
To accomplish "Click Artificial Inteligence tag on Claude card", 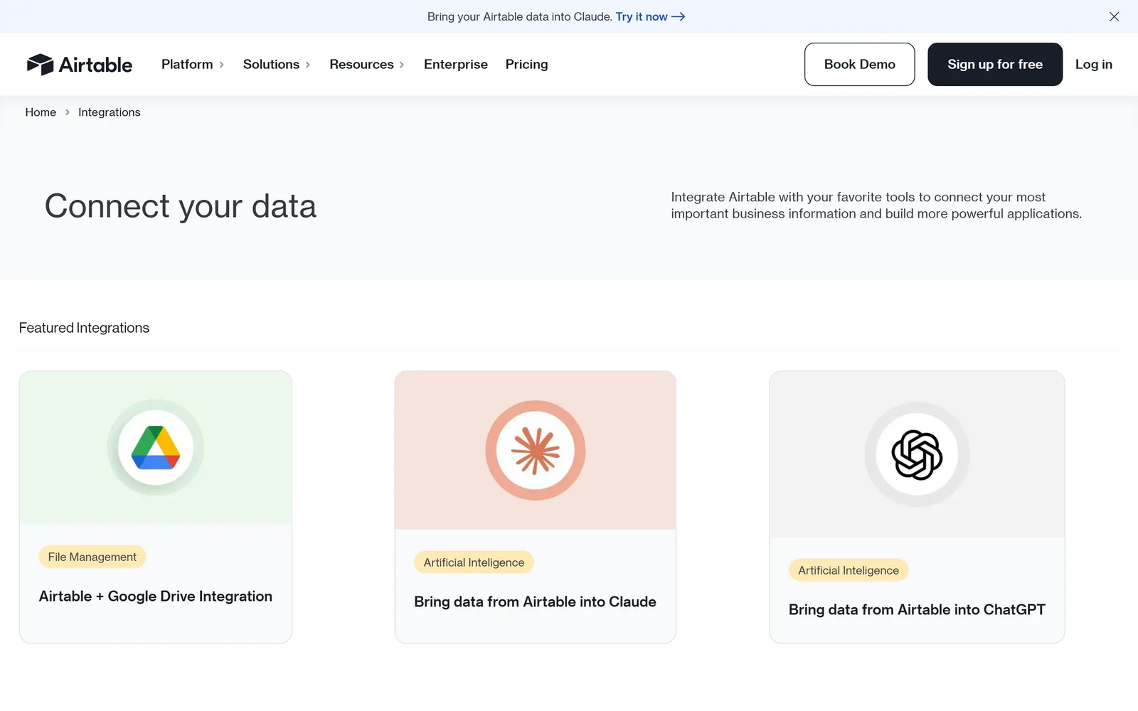I will coord(474,562).
